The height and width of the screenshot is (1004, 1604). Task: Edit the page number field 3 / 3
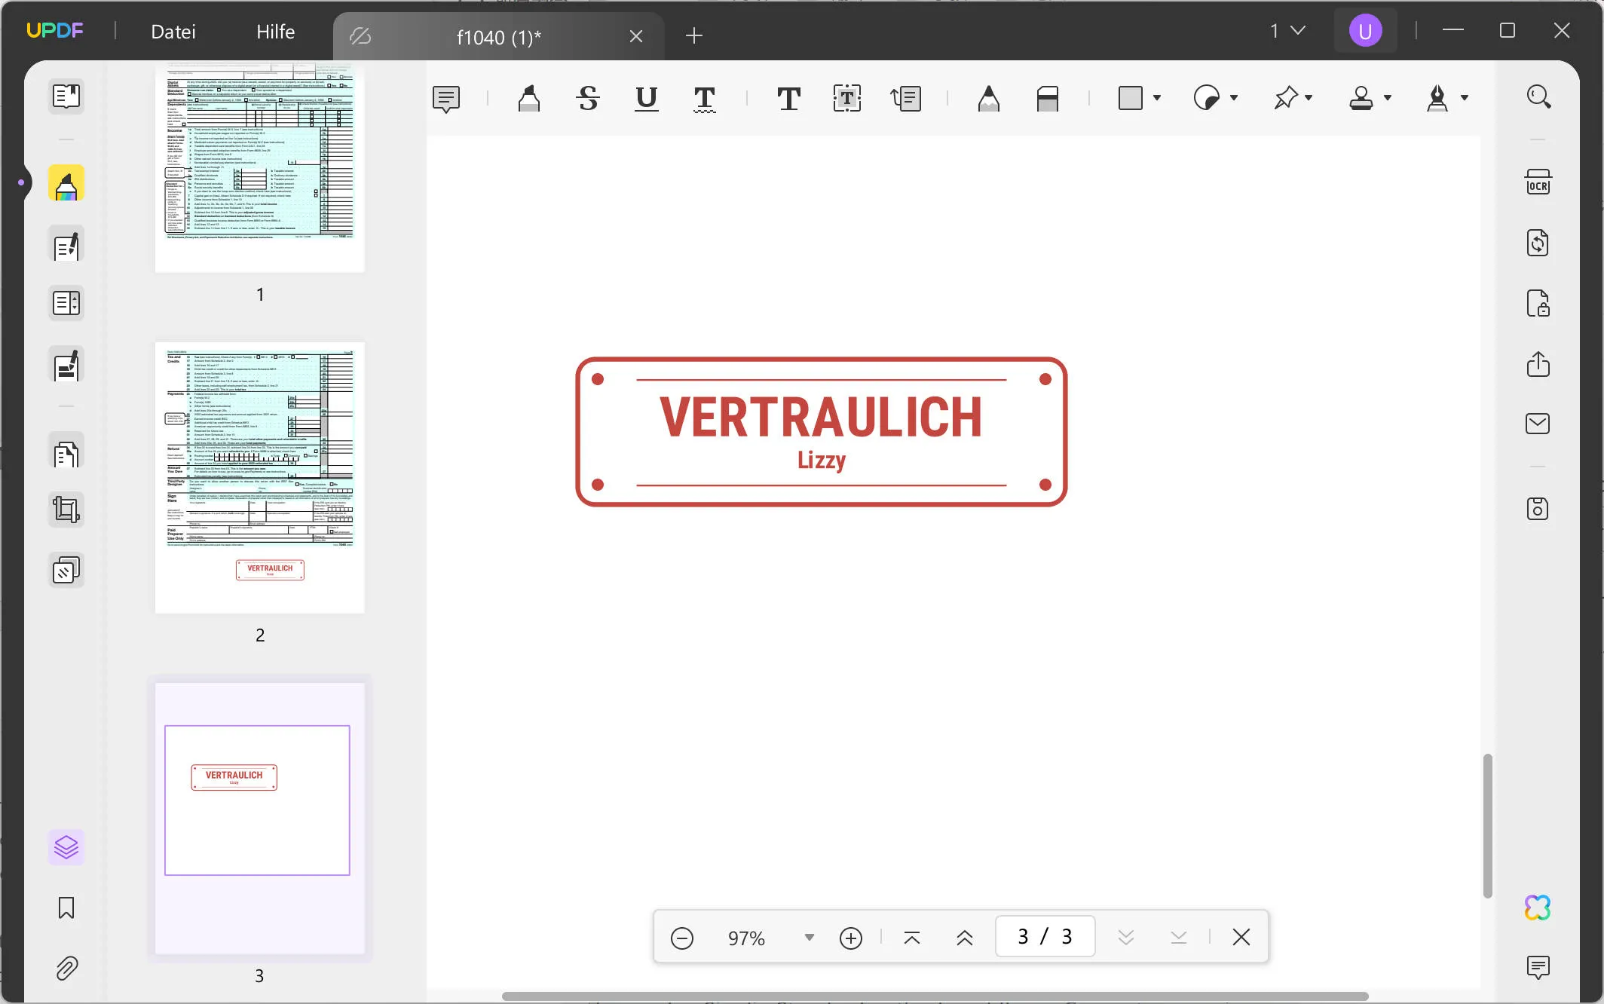click(1045, 936)
